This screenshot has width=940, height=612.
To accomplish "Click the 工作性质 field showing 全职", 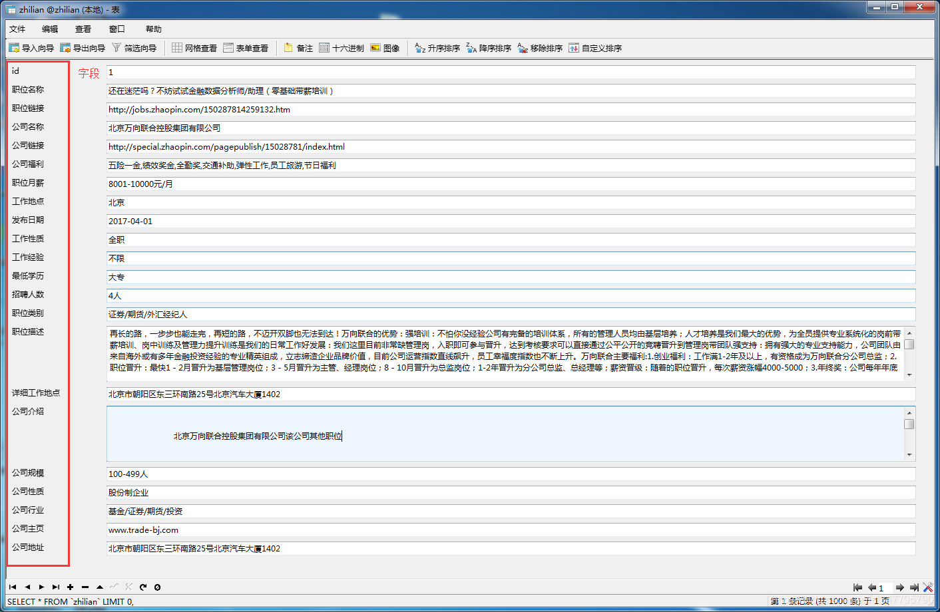I will [x=511, y=239].
